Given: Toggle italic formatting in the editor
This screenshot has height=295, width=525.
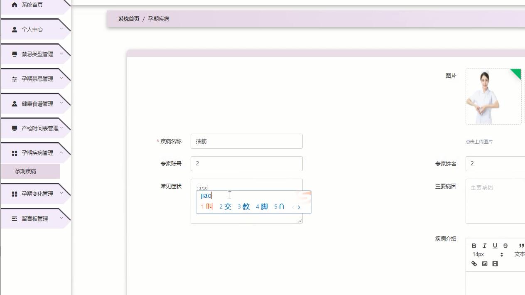Looking at the screenshot, I should [484, 246].
